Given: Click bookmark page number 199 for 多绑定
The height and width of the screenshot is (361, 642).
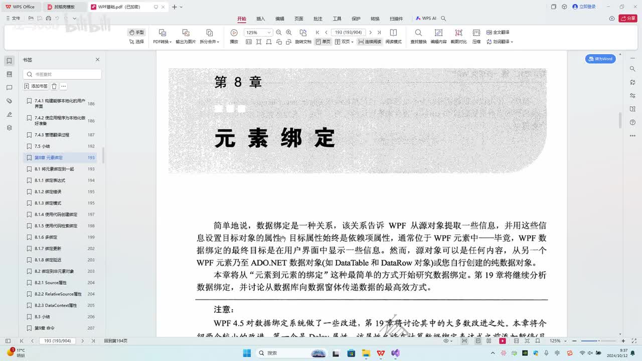Looking at the screenshot, I should point(91,237).
